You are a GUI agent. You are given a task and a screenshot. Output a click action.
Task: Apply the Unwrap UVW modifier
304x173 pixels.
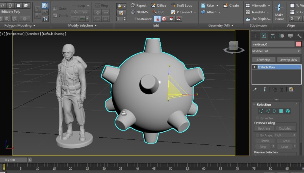tap(288, 59)
